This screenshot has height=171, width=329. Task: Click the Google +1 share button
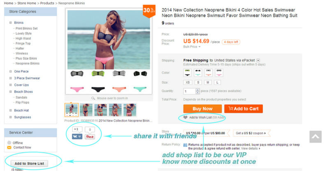(77, 129)
